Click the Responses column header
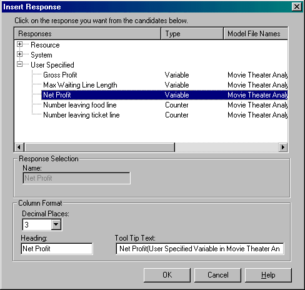Image resolution: width=305 pixels, height=290 pixels. (x=87, y=34)
